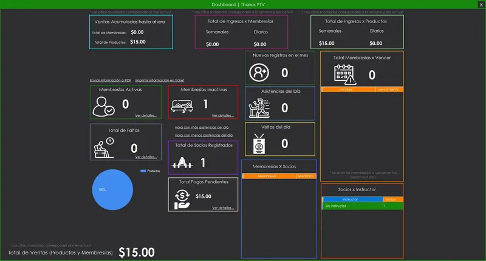Click Total de Ingresos x Membresías title
Screen dimensions: 486x261
pyautogui.click(x=241, y=21)
